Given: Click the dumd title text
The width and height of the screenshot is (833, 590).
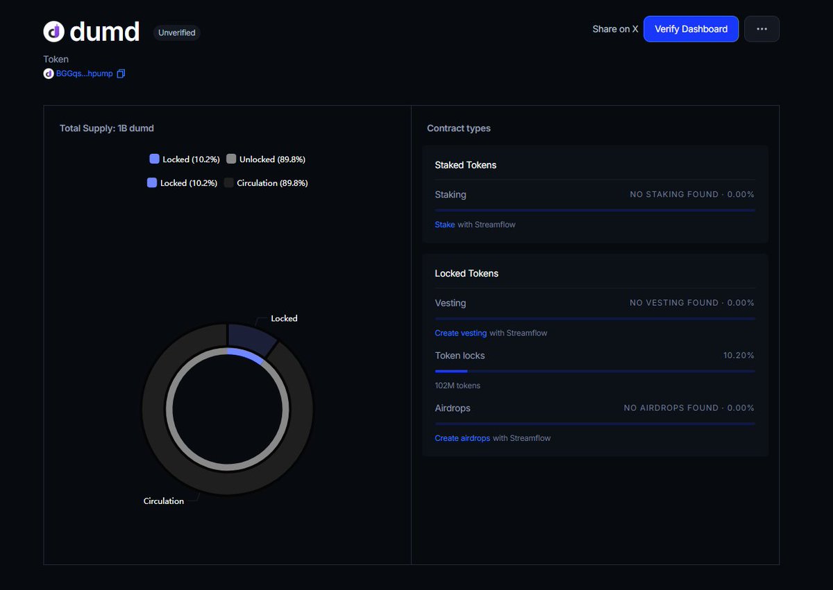Looking at the screenshot, I should pos(105,32).
